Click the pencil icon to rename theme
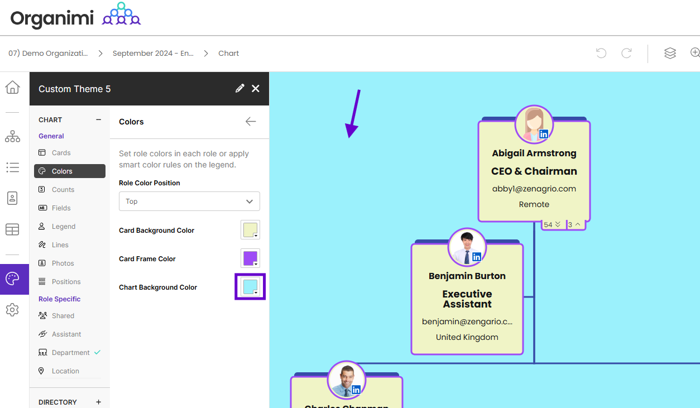 tap(240, 88)
